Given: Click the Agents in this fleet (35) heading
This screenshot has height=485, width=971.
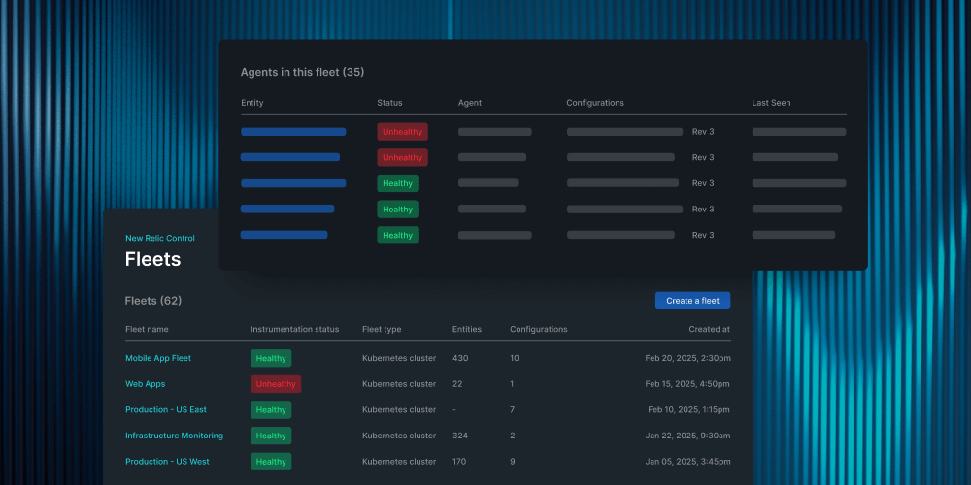Looking at the screenshot, I should 302,73.
